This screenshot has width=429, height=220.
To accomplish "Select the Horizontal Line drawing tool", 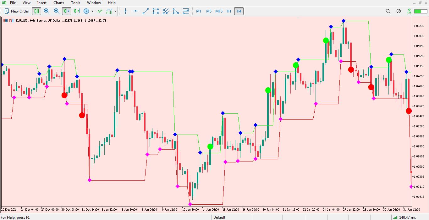I will click(135, 11).
